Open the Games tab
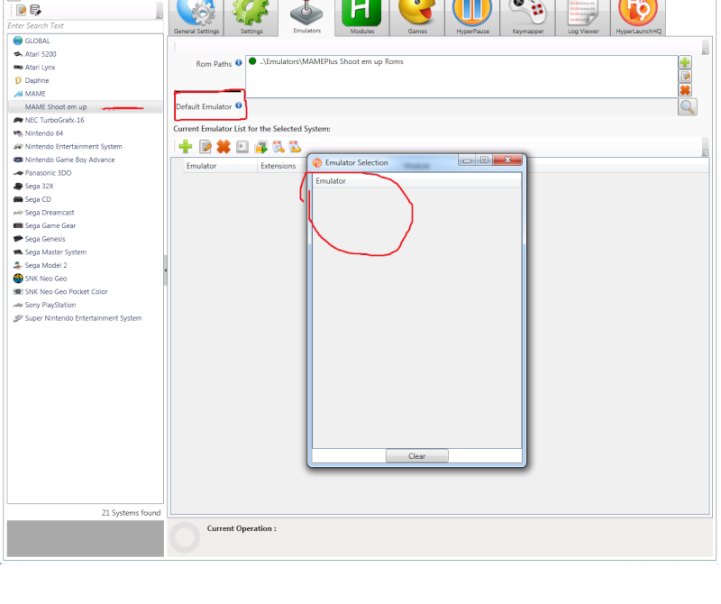 pyautogui.click(x=417, y=17)
